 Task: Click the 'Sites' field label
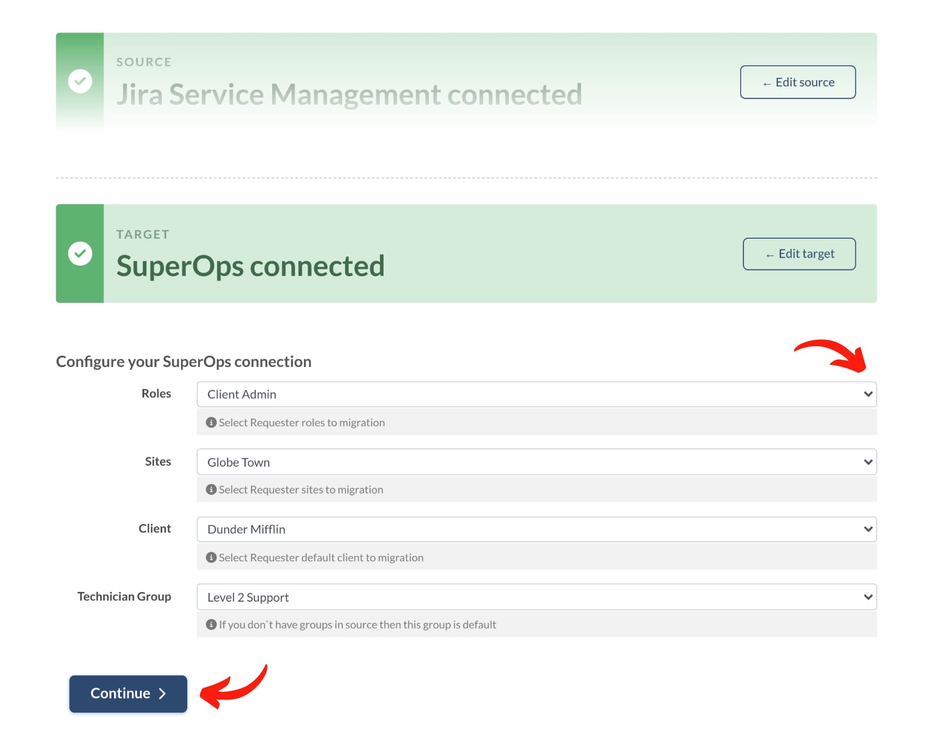pyautogui.click(x=158, y=461)
